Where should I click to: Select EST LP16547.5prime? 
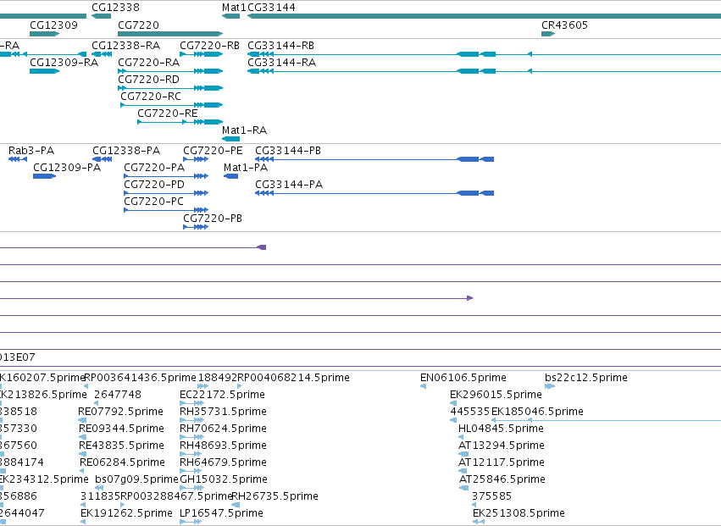222,512
